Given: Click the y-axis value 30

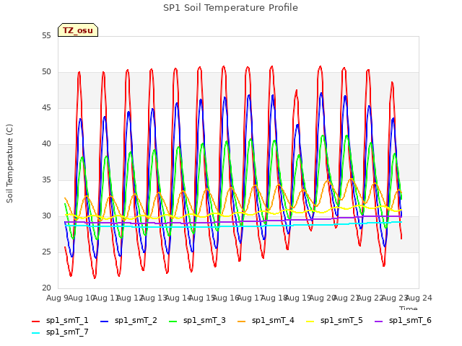Looking at the screenshot, I should [x=46, y=216].
